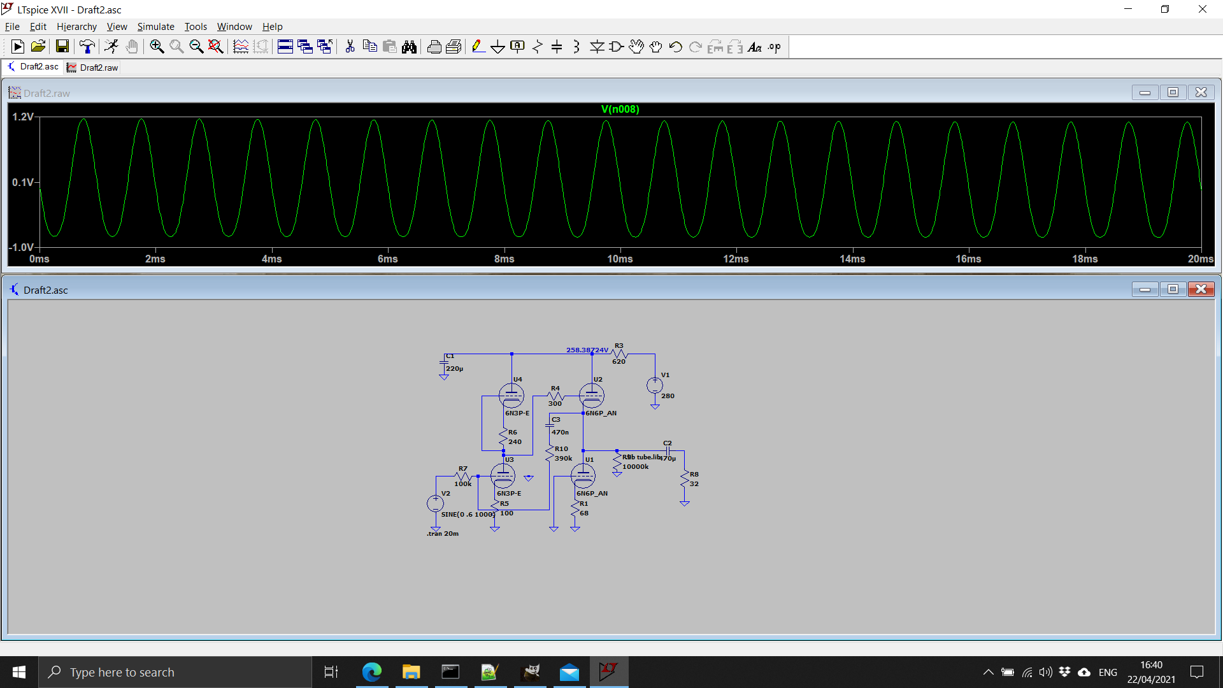Click the Pick Visible Traces icon
This screenshot has height=688, width=1223.
coord(241,47)
